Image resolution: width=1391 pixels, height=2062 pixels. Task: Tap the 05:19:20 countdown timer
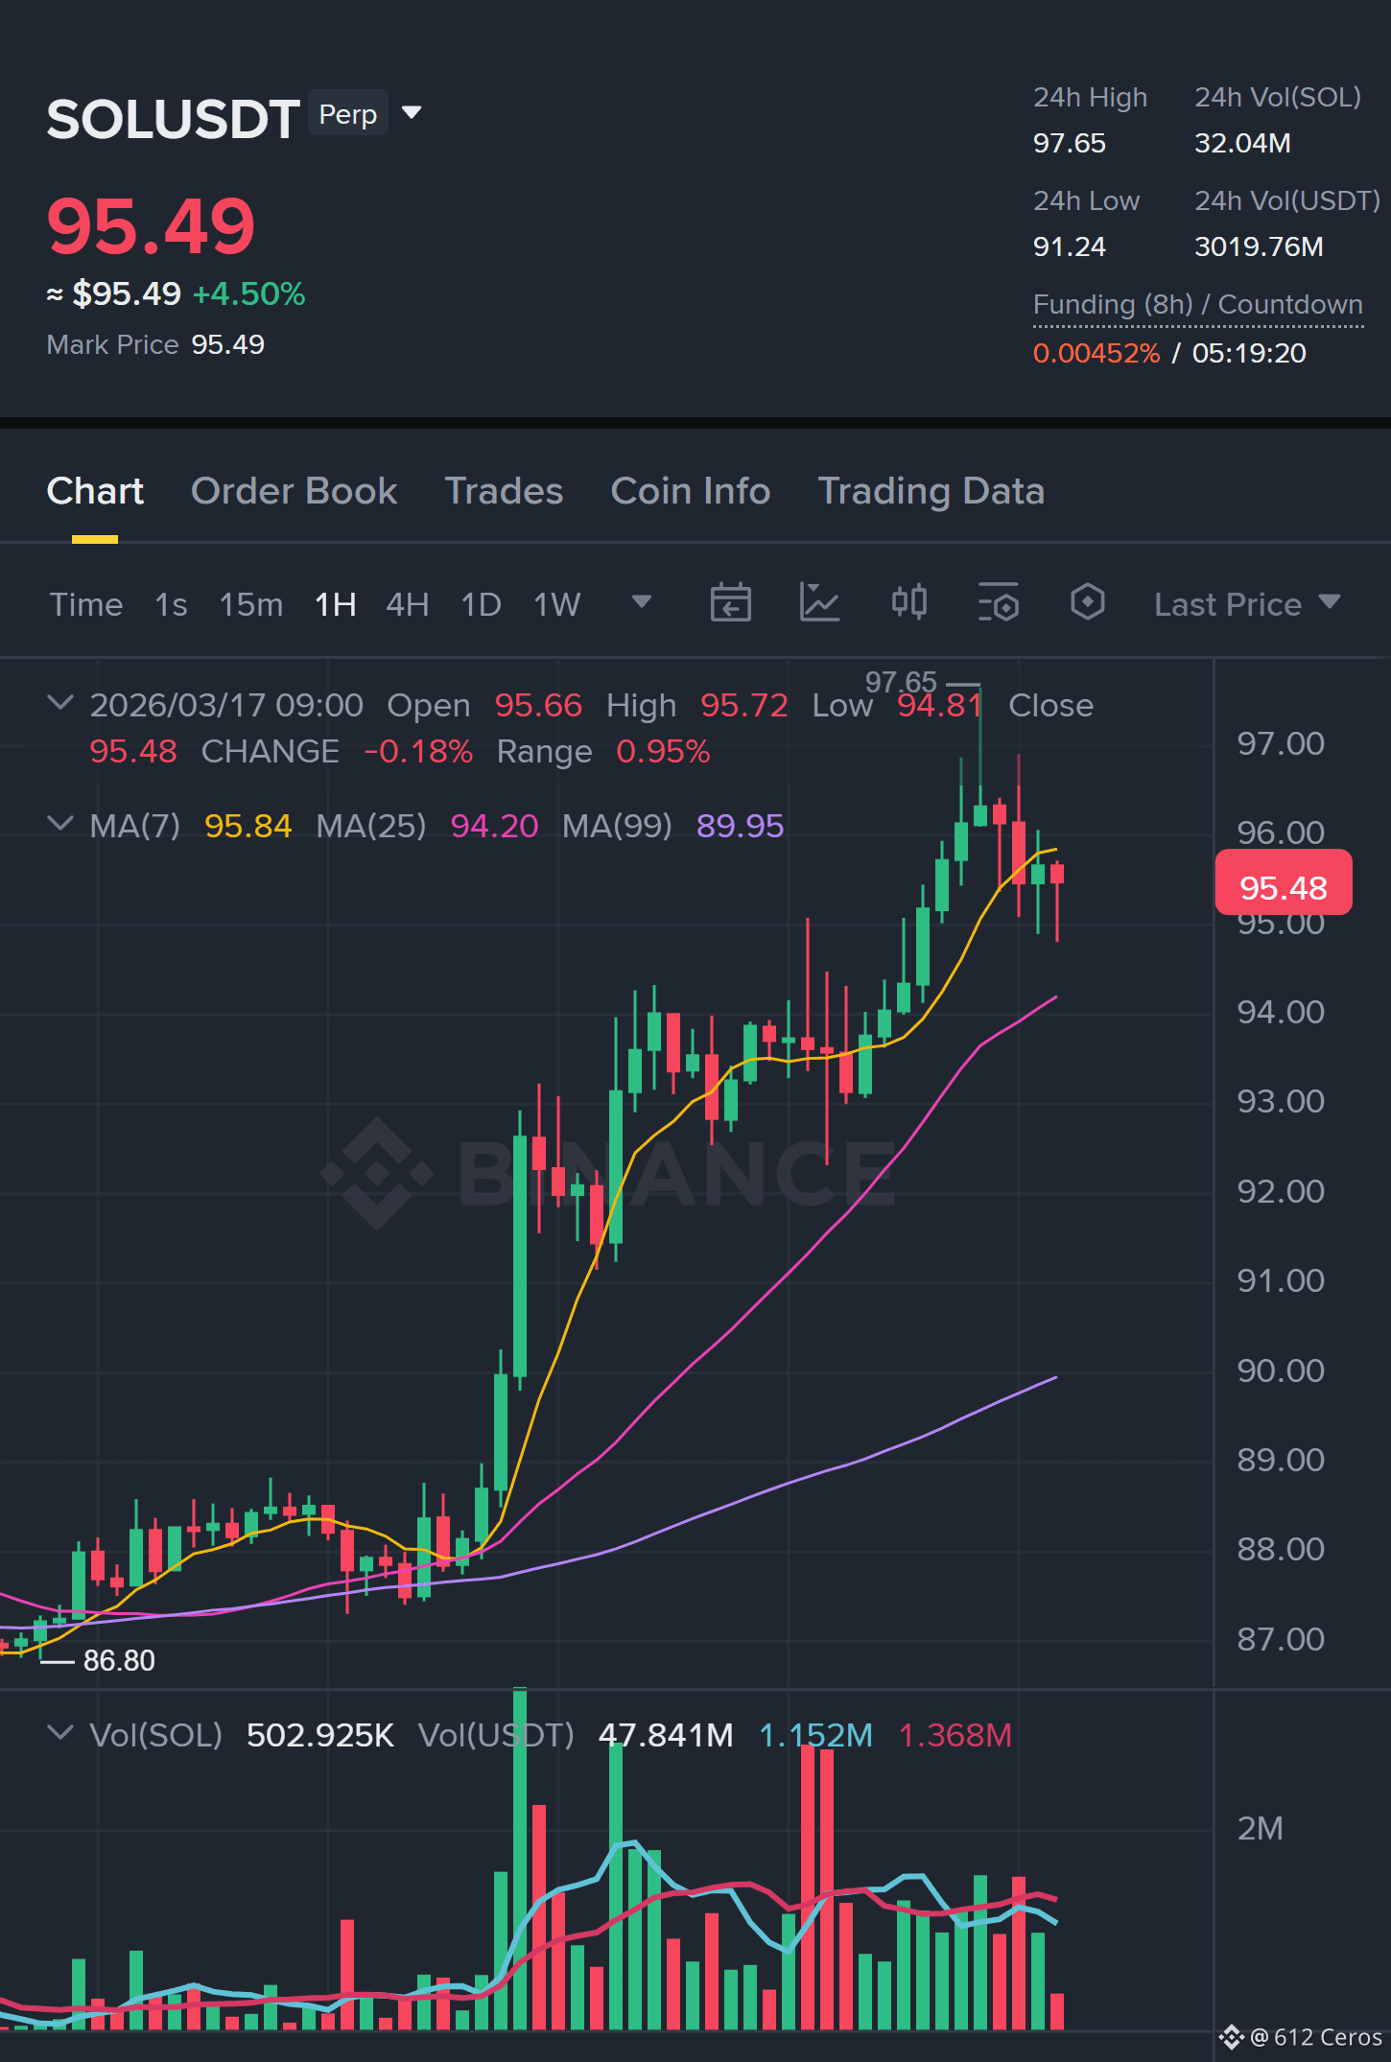coord(1249,353)
